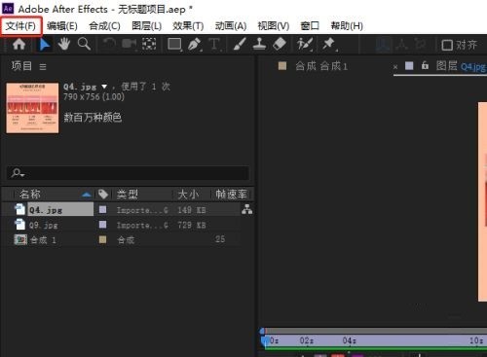This screenshot has height=357, width=487.
Task: Open the 效果(T) menu
Action: 188,26
